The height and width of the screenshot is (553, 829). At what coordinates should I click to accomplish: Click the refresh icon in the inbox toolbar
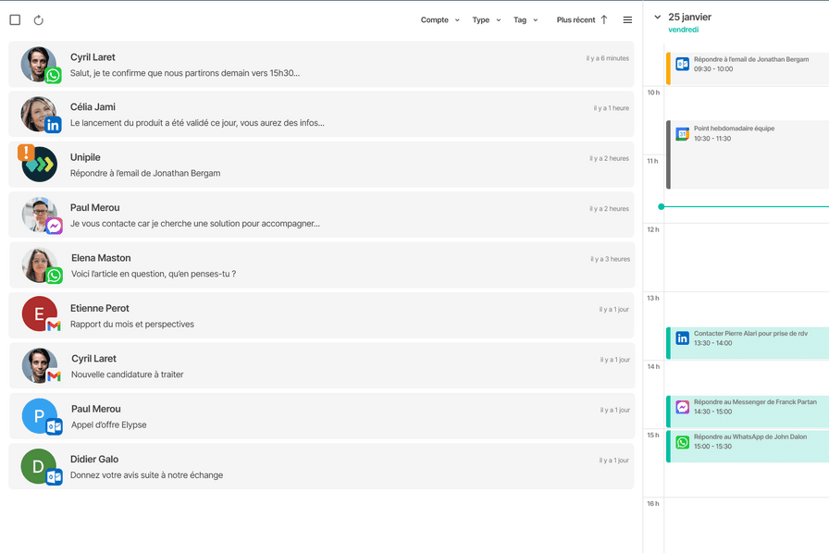point(39,19)
